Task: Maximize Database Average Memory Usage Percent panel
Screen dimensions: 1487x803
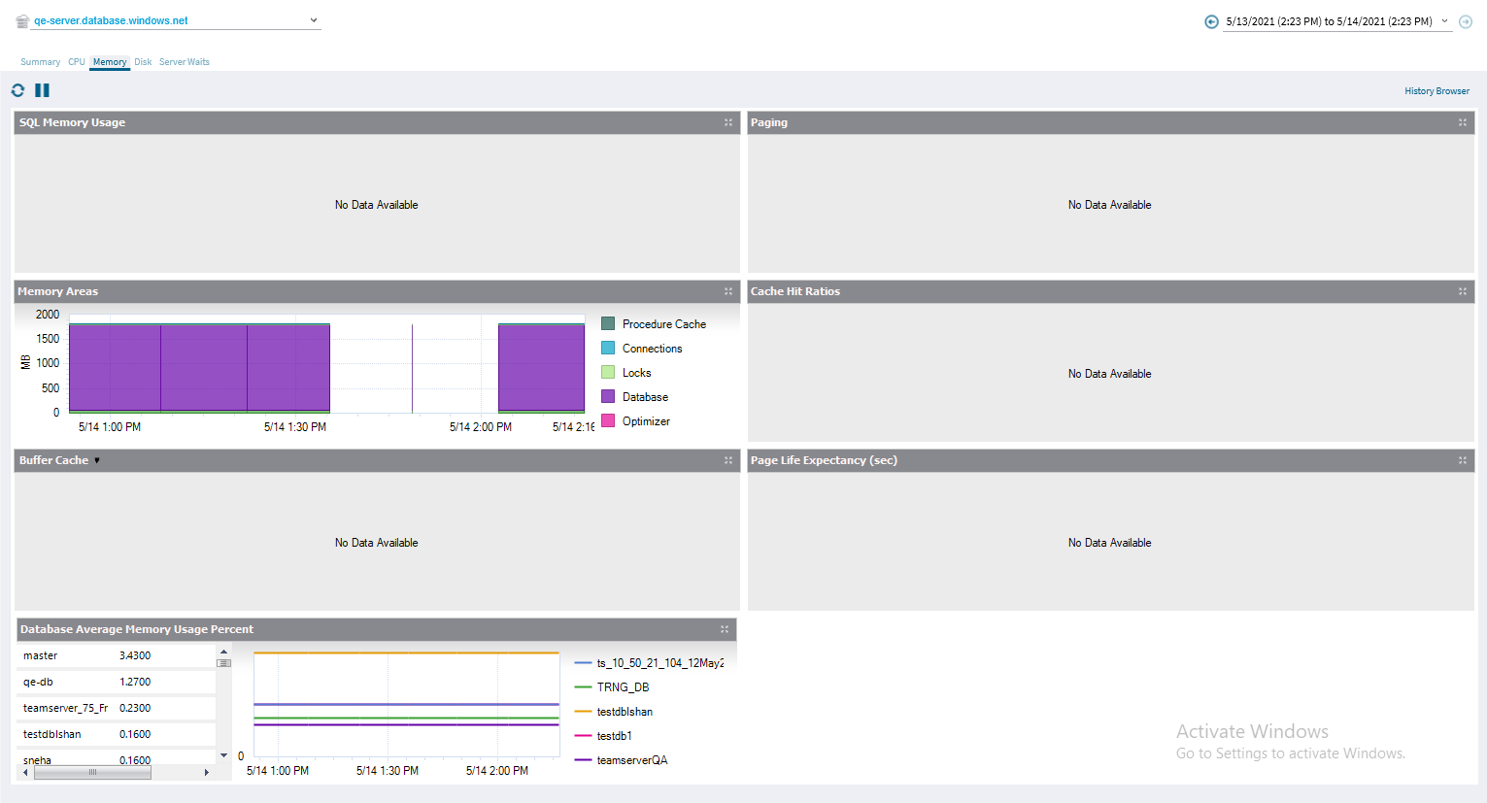Action: (725, 629)
